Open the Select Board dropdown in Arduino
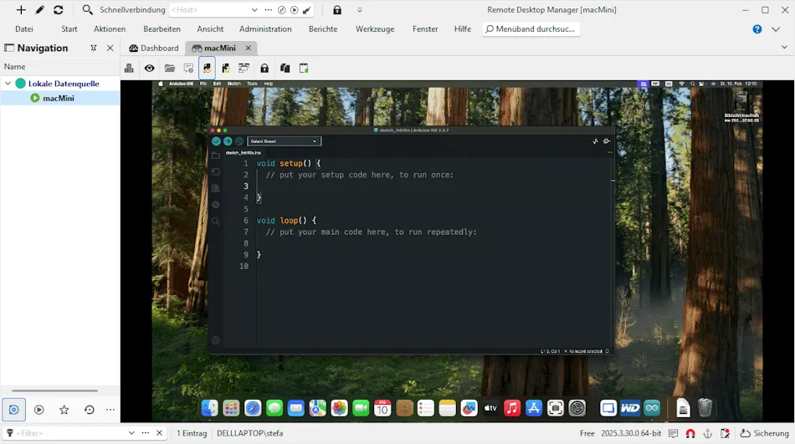The height and width of the screenshot is (444, 795). click(284, 141)
